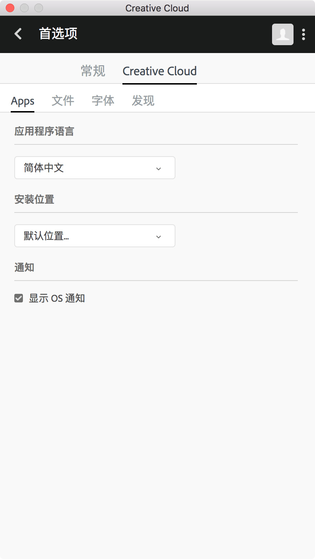This screenshot has height=559, width=315.
Task: Go back using the left arrow icon
Action: pyautogui.click(x=18, y=34)
